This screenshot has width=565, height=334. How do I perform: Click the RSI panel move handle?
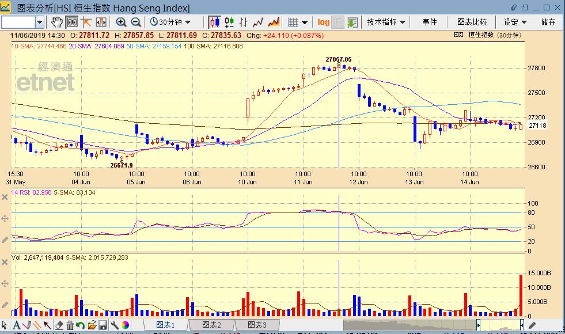pos(5,218)
